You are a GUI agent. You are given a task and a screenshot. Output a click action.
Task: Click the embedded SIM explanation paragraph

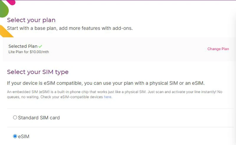pos(114,95)
